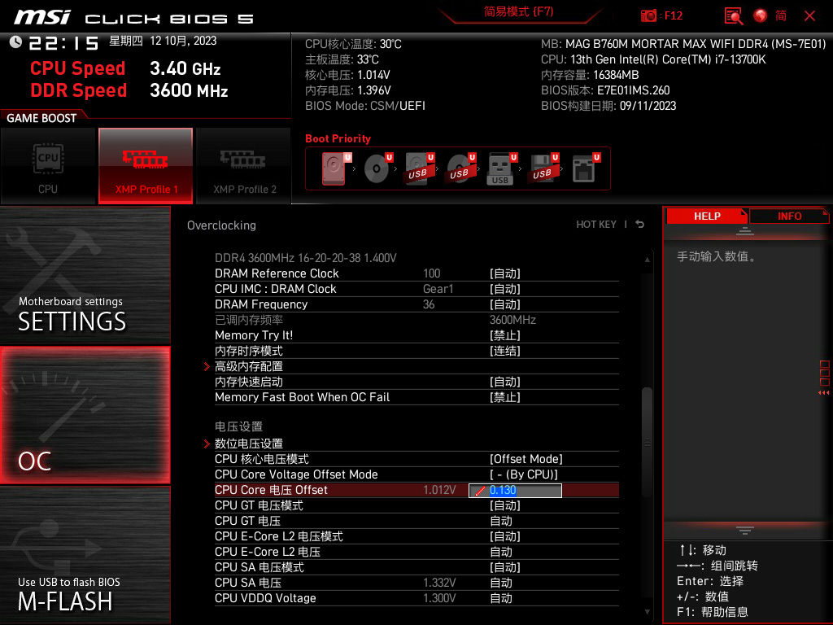Click the settings list scroll down arrow

pos(647,612)
